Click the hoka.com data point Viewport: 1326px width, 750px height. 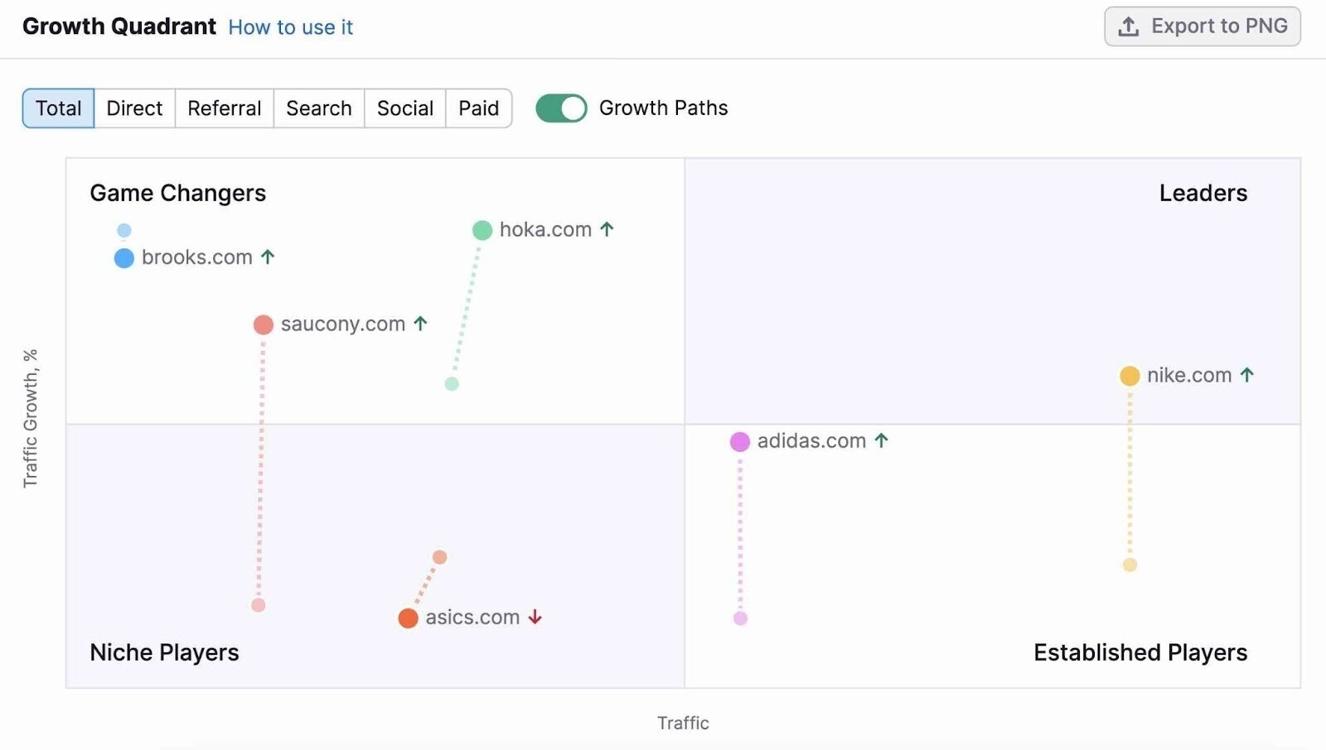pyautogui.click(x=482, y=229)
